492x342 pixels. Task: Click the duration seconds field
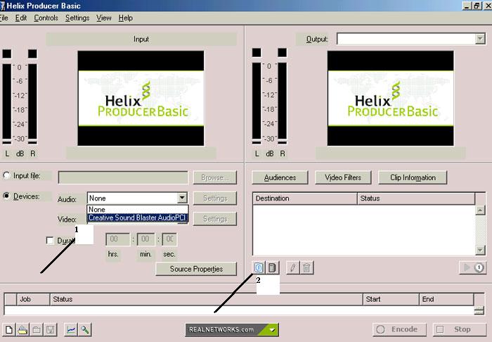pyautogui.click(x=169, y=239)
